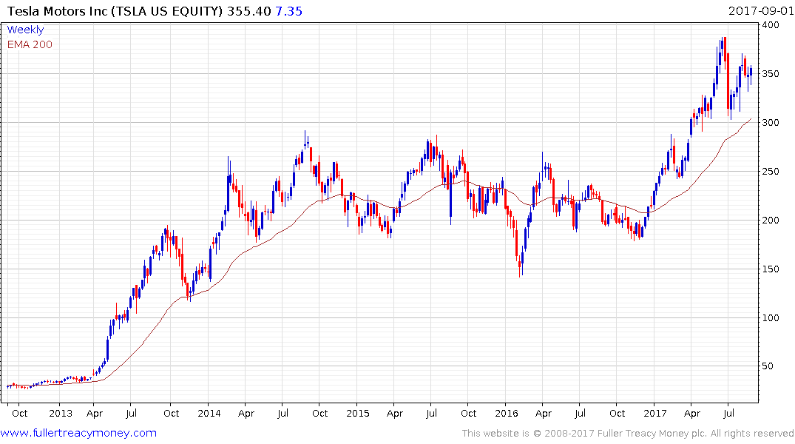
Task: Click the 100 price axis label
Action: pos(771,317)
